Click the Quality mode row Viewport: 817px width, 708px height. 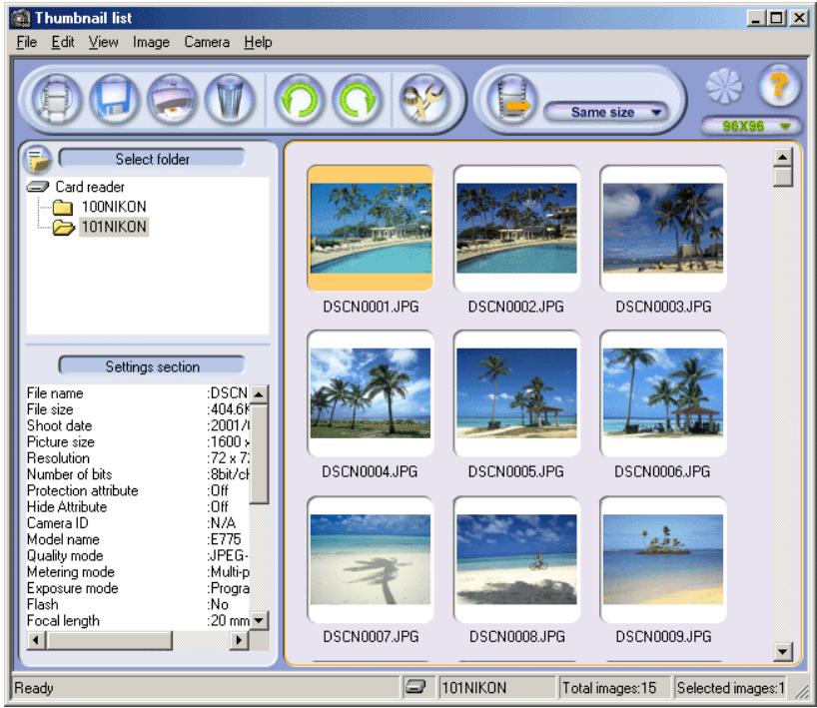(138, 555)
